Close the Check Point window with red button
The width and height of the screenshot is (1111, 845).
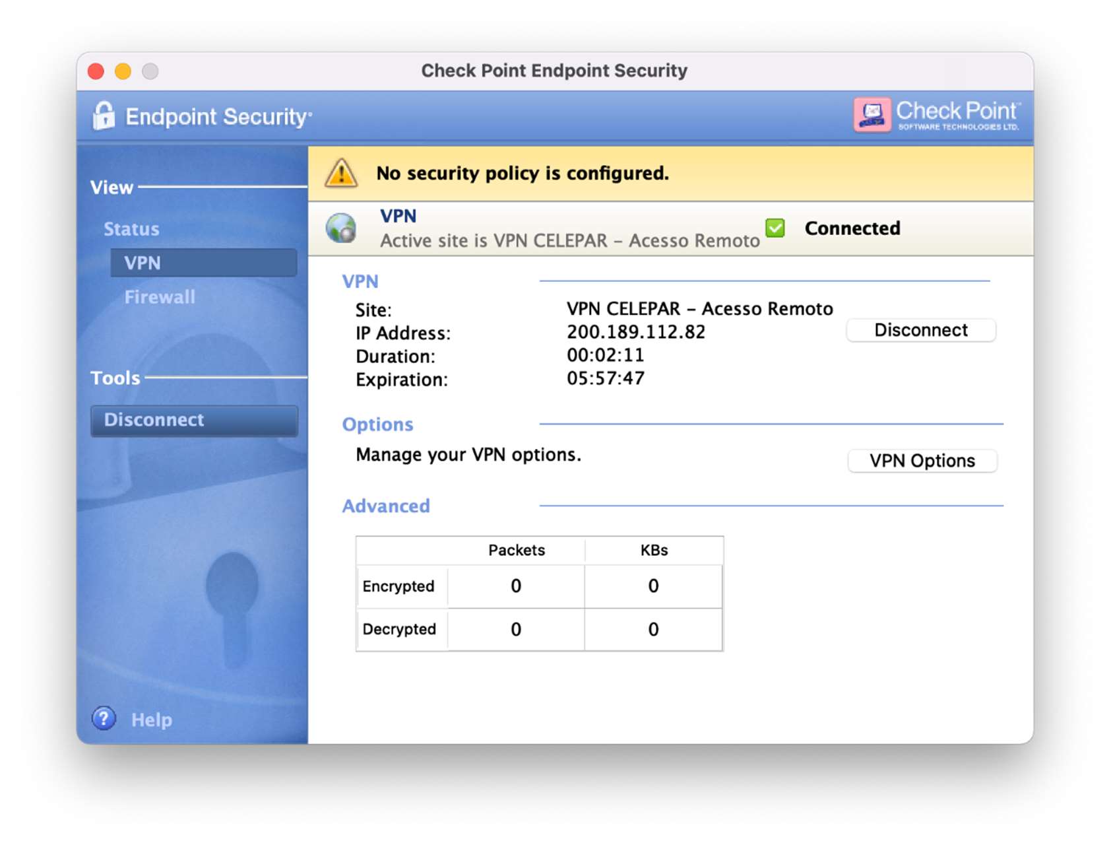tap(96, 71)
